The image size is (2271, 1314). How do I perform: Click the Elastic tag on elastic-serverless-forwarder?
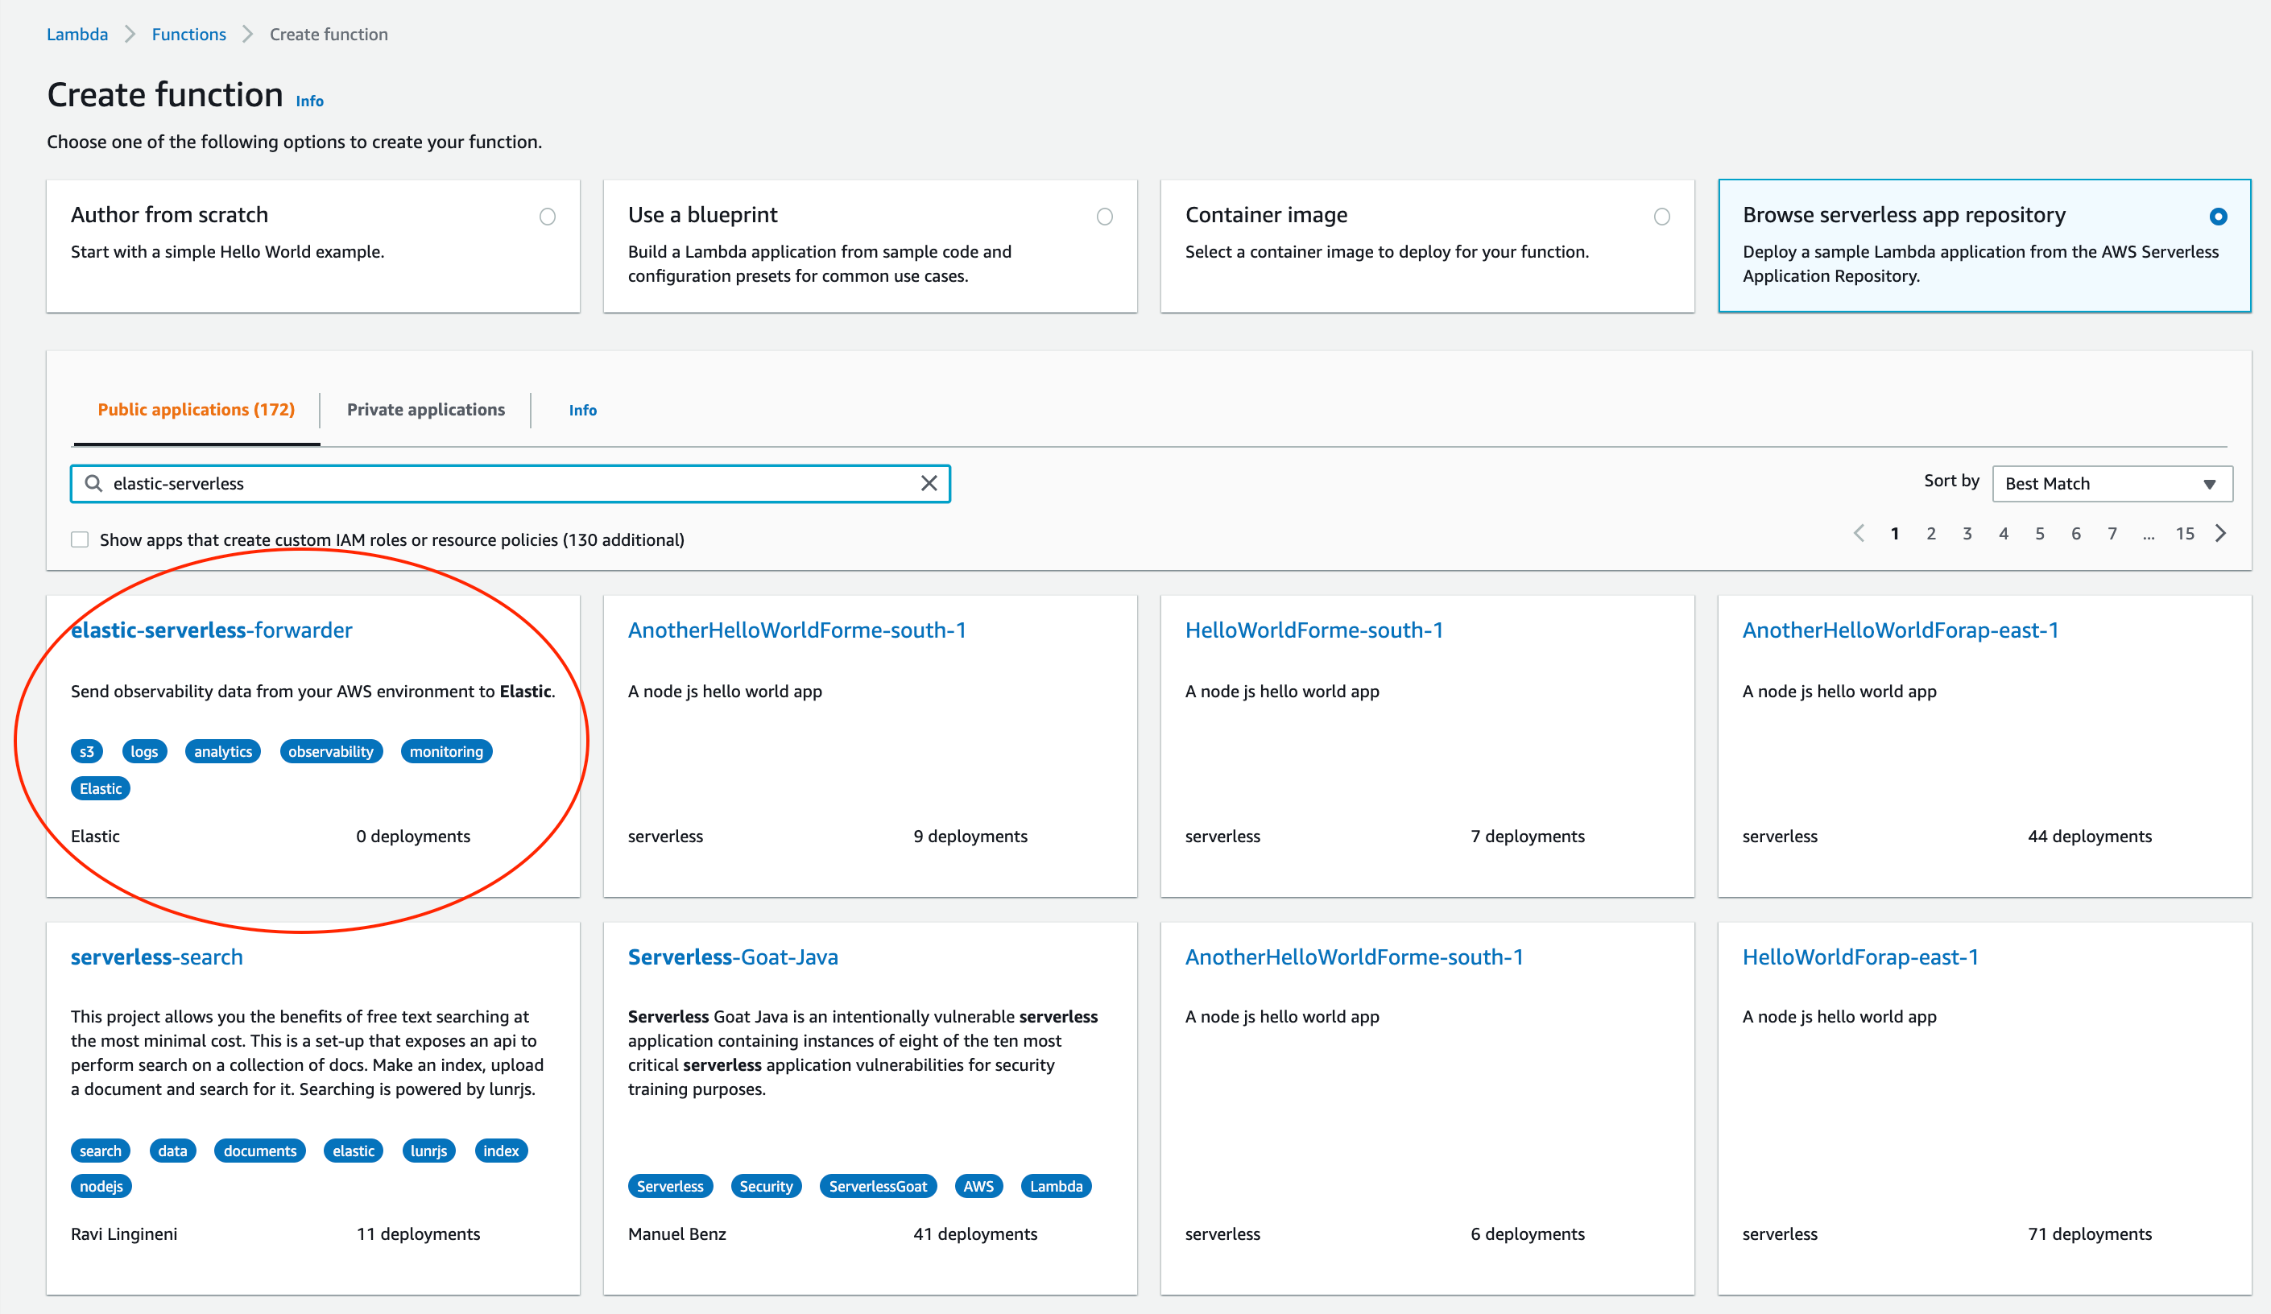click(101, 787)
